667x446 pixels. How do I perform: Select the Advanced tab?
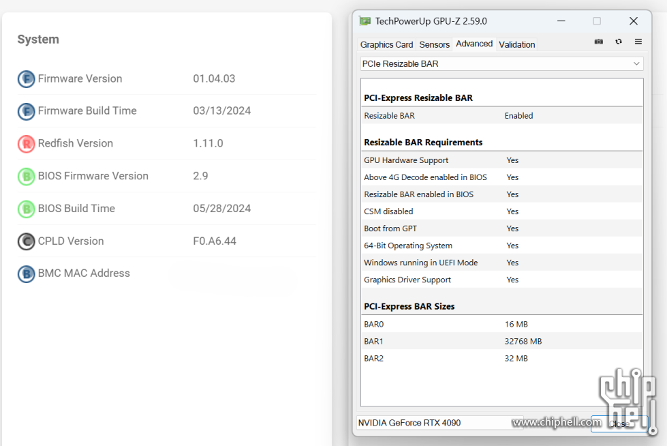pos(474,44)
